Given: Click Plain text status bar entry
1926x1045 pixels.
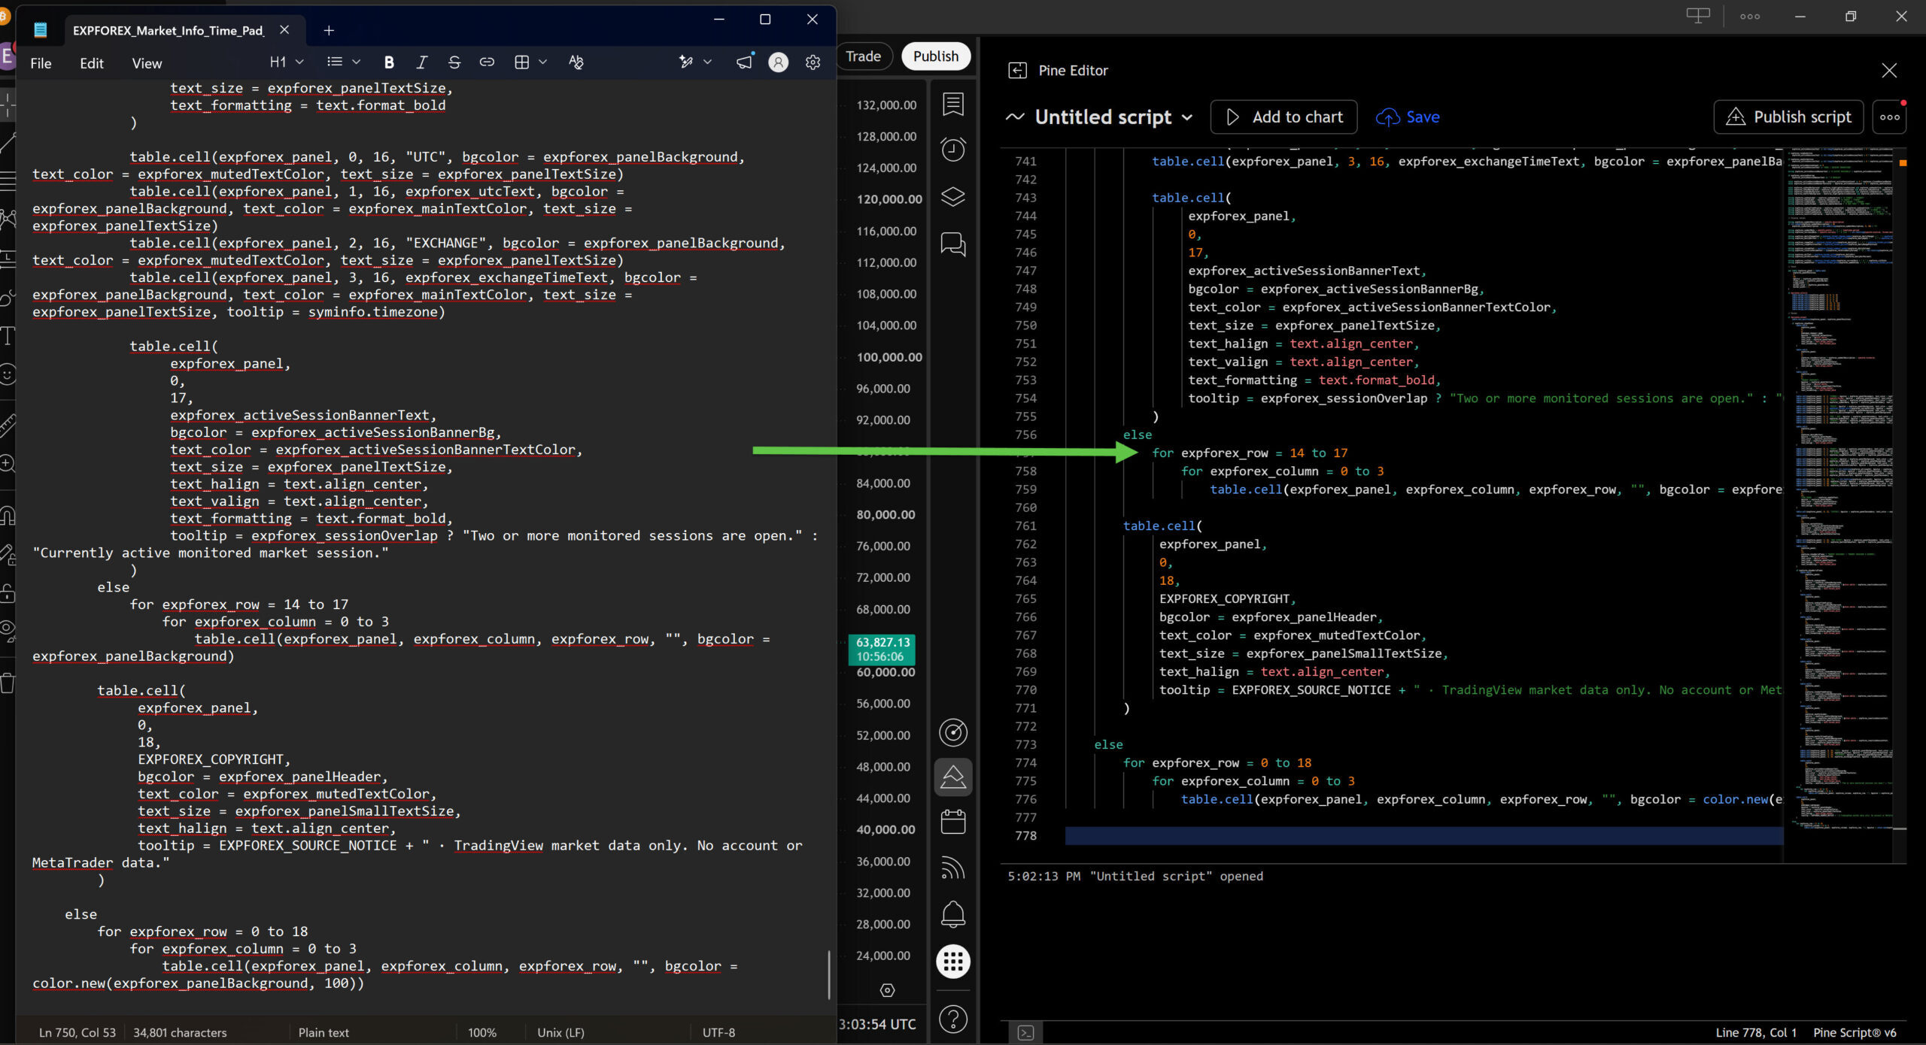Looking at the screenshot, I should click(x=324, y=1033).
